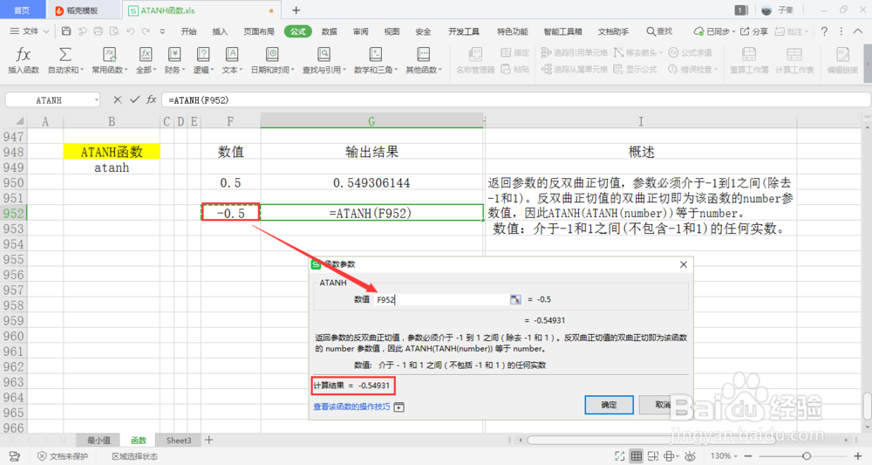Click the formula bar showing =ATANH(F952)
Viewport: 872px width, 465px height.
(x=516, y=100)
